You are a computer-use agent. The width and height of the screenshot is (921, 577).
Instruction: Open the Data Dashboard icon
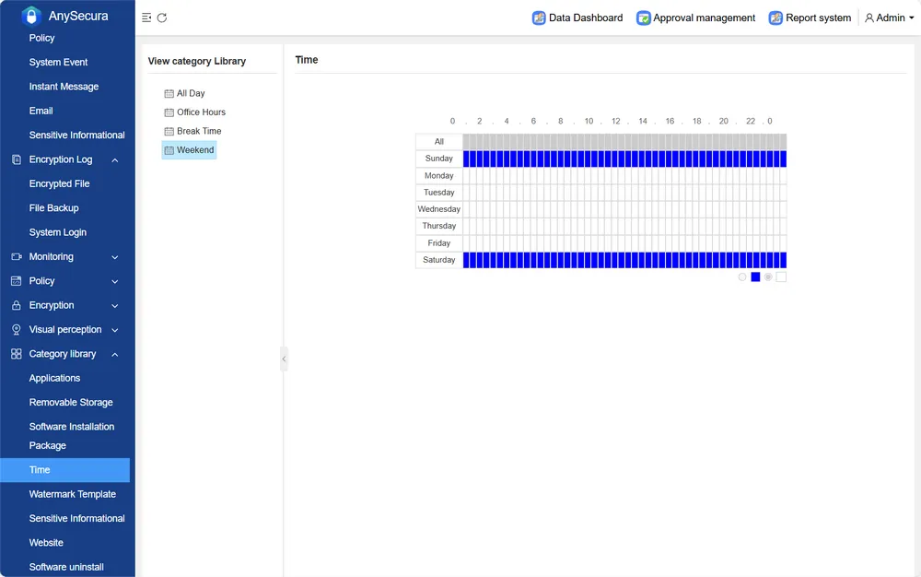pos(539,18)
